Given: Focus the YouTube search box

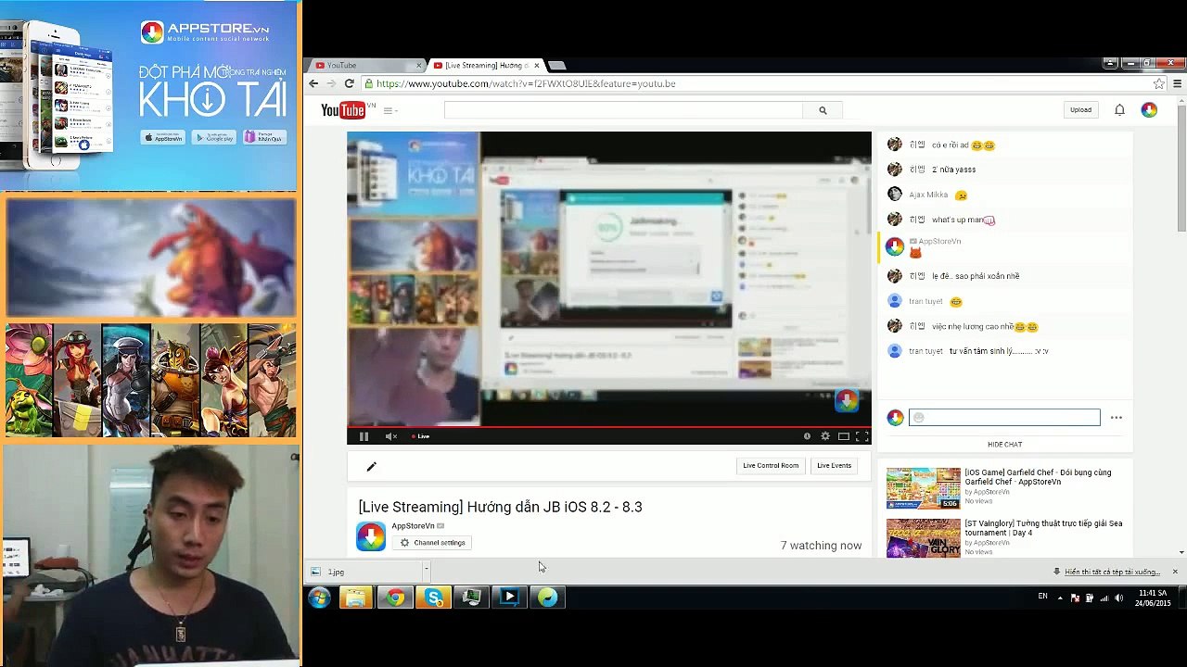Looking at the screenshot, I should (x=623, y=110).
